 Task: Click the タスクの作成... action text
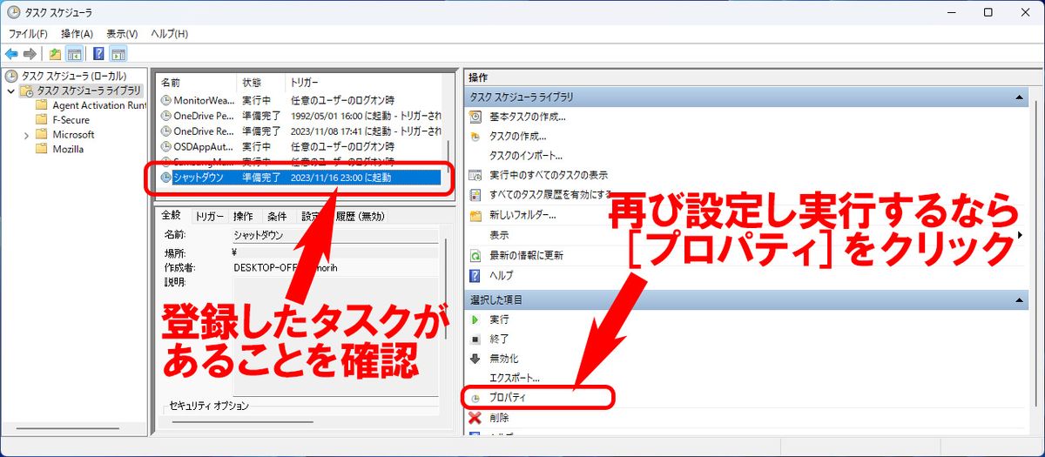518,136
